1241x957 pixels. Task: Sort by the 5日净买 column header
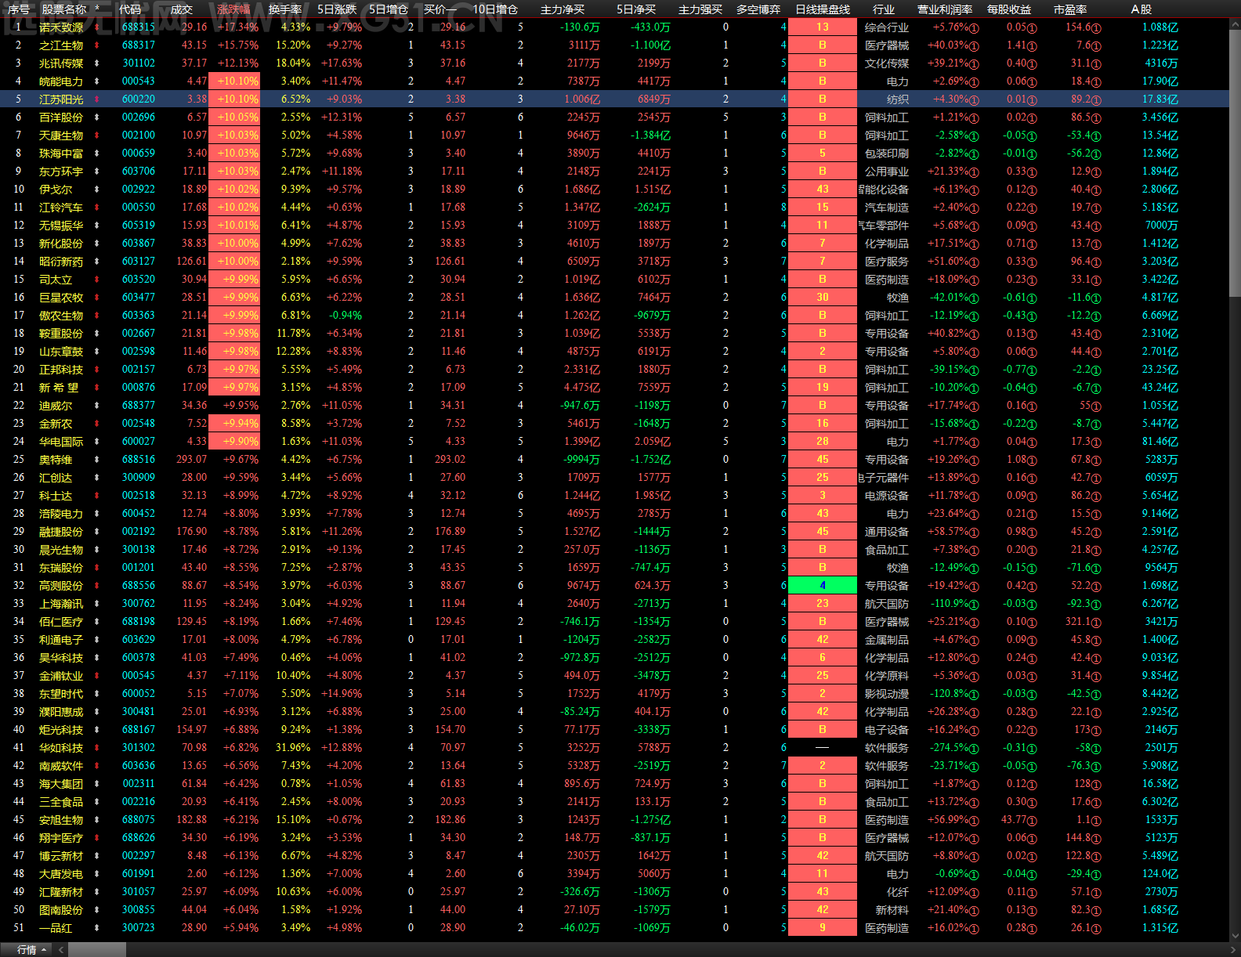pos(636,9)
